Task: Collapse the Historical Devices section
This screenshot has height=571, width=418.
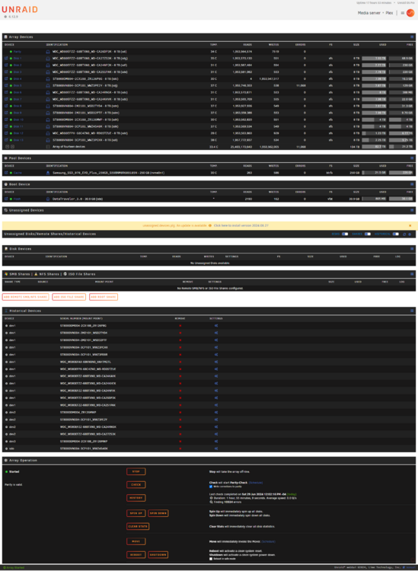Action: tap(412, 311)
